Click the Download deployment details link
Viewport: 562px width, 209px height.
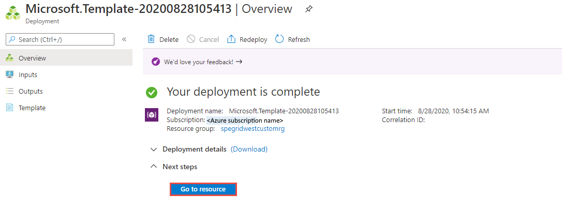[x=249, y=149]
